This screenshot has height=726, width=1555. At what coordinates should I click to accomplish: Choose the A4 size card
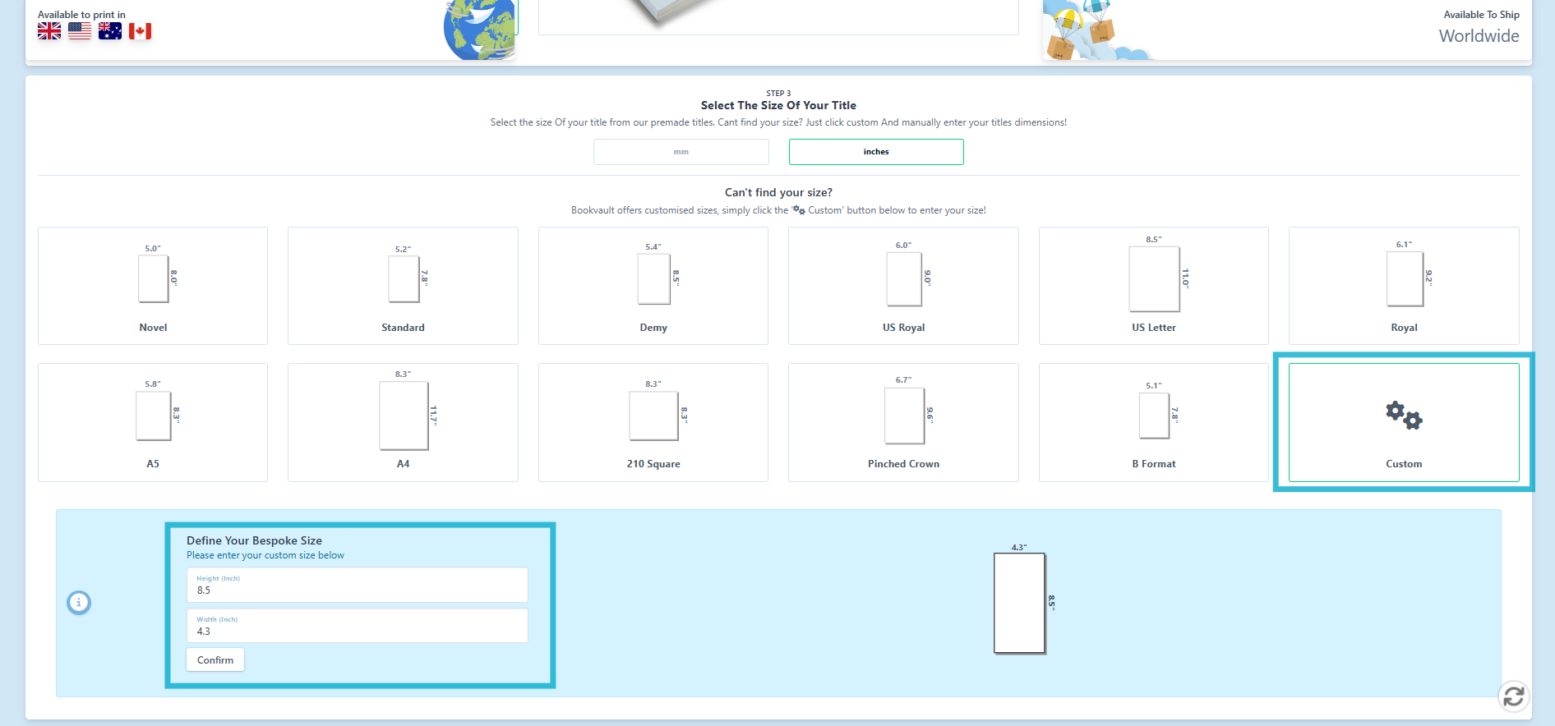click(403, 422)
